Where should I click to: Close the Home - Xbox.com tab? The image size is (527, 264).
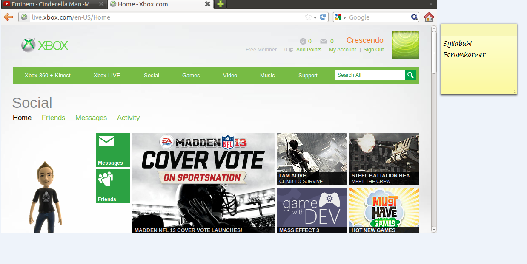tap(208, 4)
